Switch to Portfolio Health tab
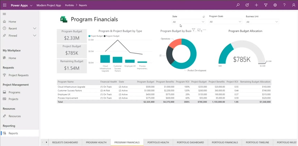The width and height of the screenshot is (298, 146). coord(158,142)
